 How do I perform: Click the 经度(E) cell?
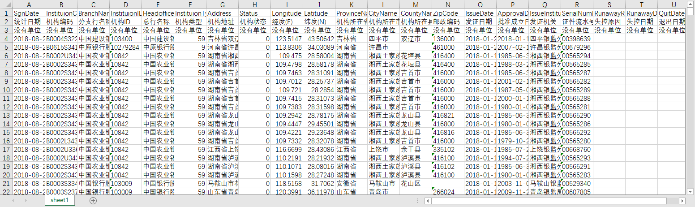pyautogui.click(x=287, y=22)
